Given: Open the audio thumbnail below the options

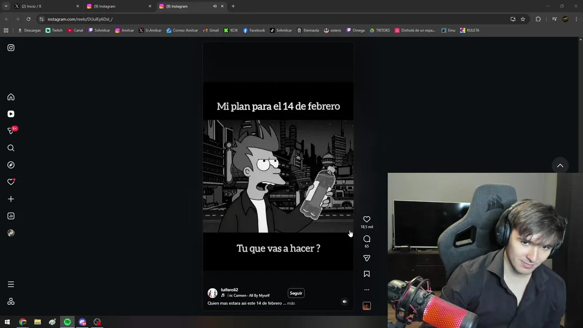Looking at the screenshot, I should 367,306.
